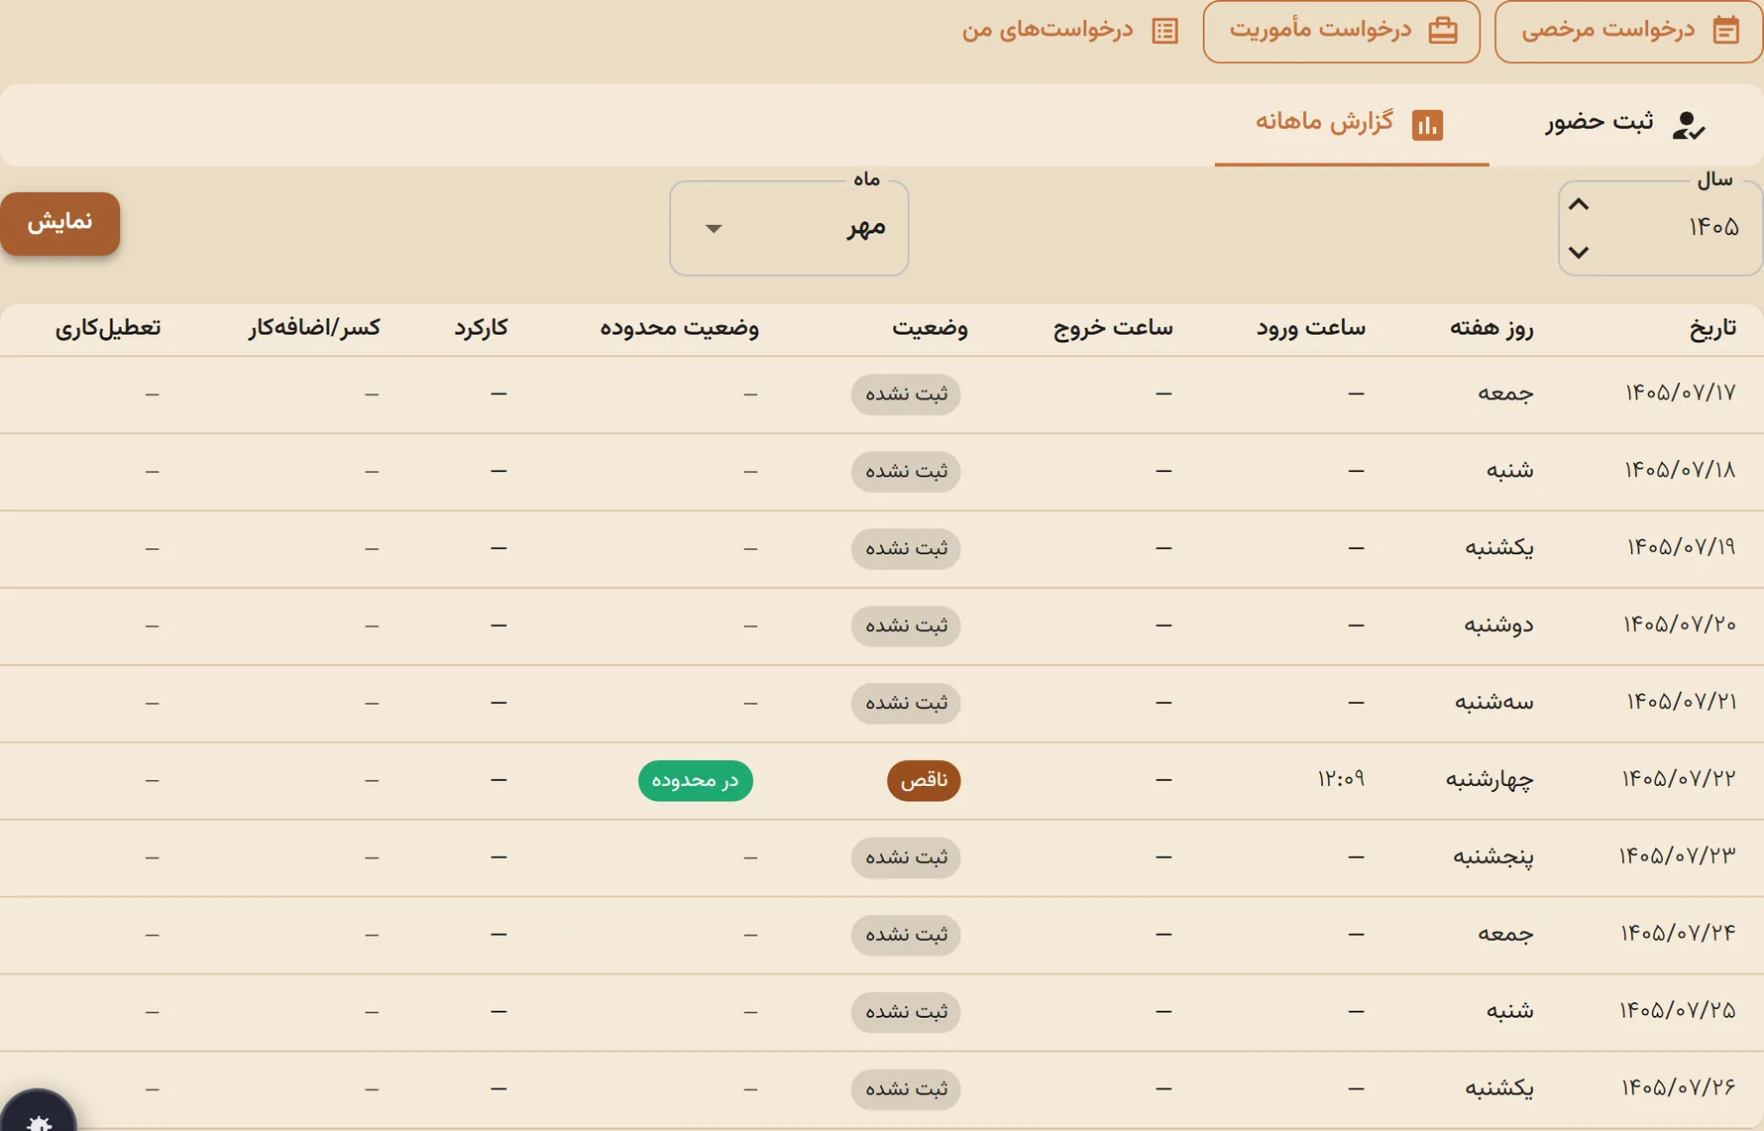Switch to the ثبت حضور tab

[x=1625, y=123]
